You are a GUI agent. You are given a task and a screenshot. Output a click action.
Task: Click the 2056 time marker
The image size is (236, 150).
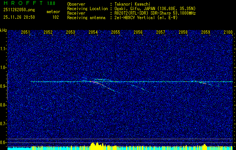click(x=138, y=32)
